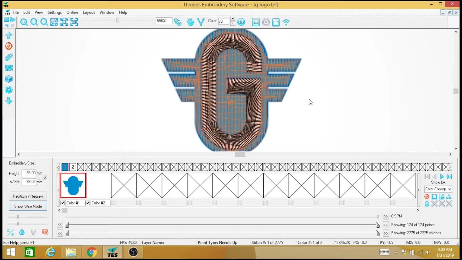Toggle the grid display icon
The image size is (462, 260).
pos(256,22)
